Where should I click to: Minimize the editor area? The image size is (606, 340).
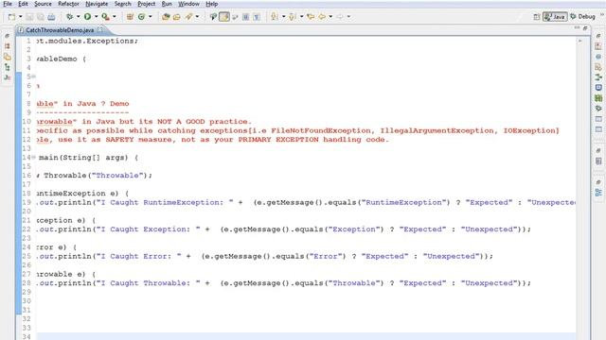pos(577,27)
